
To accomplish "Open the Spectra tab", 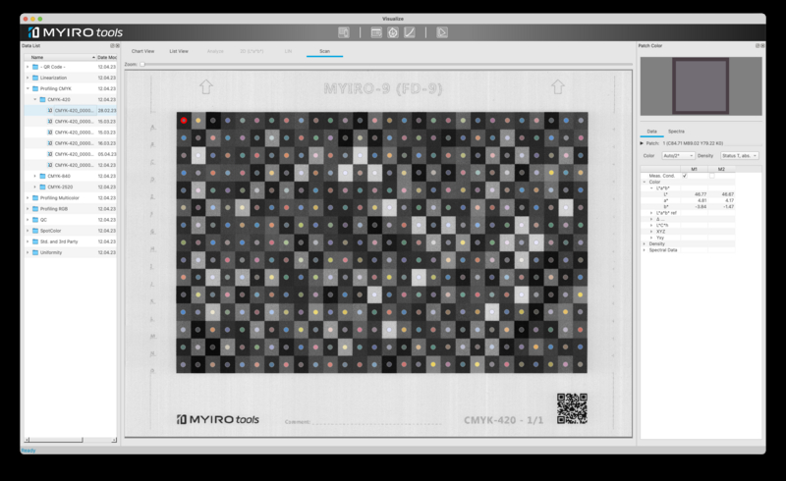I will 676,132.
